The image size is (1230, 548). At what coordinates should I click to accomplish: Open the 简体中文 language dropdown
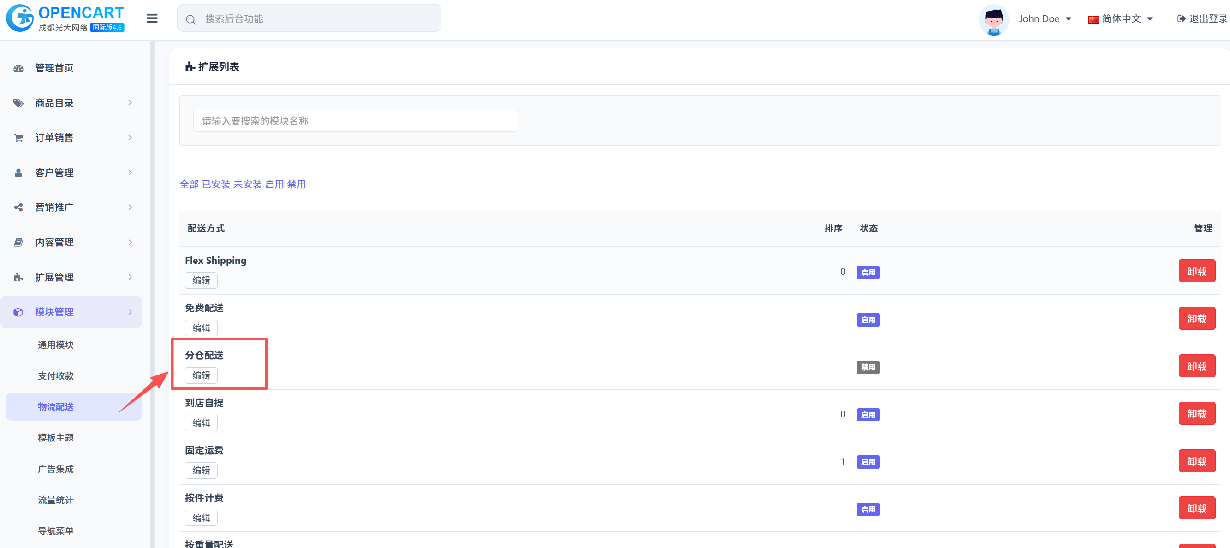(1121, 19)
